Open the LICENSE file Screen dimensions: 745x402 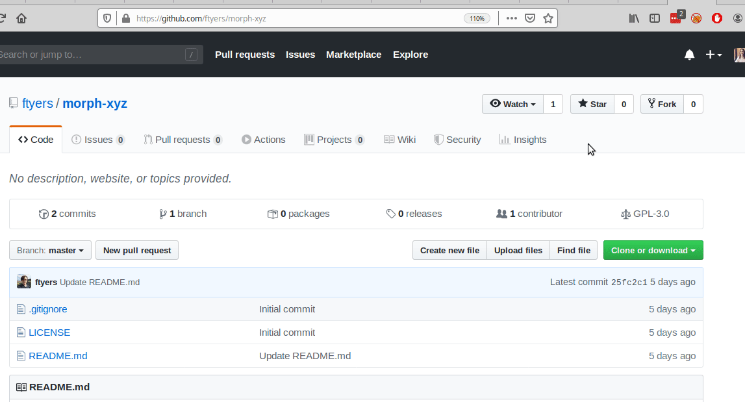(49, 333)
